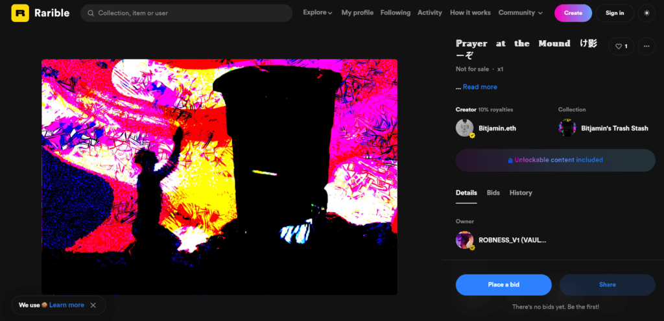
Task: Switch to the History tab
Action: 521,193
